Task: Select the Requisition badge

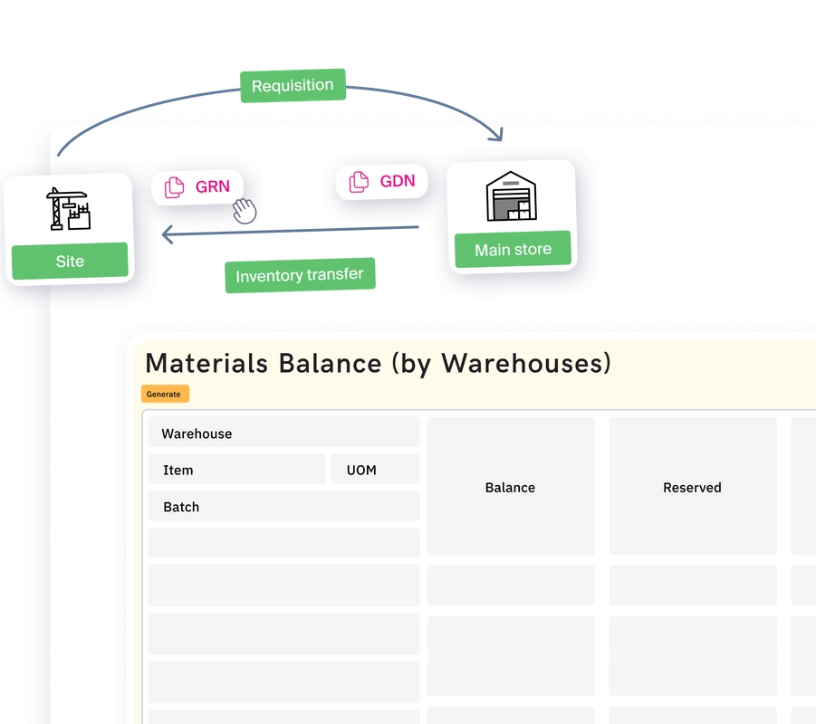Action: click(x=293, y=84)
